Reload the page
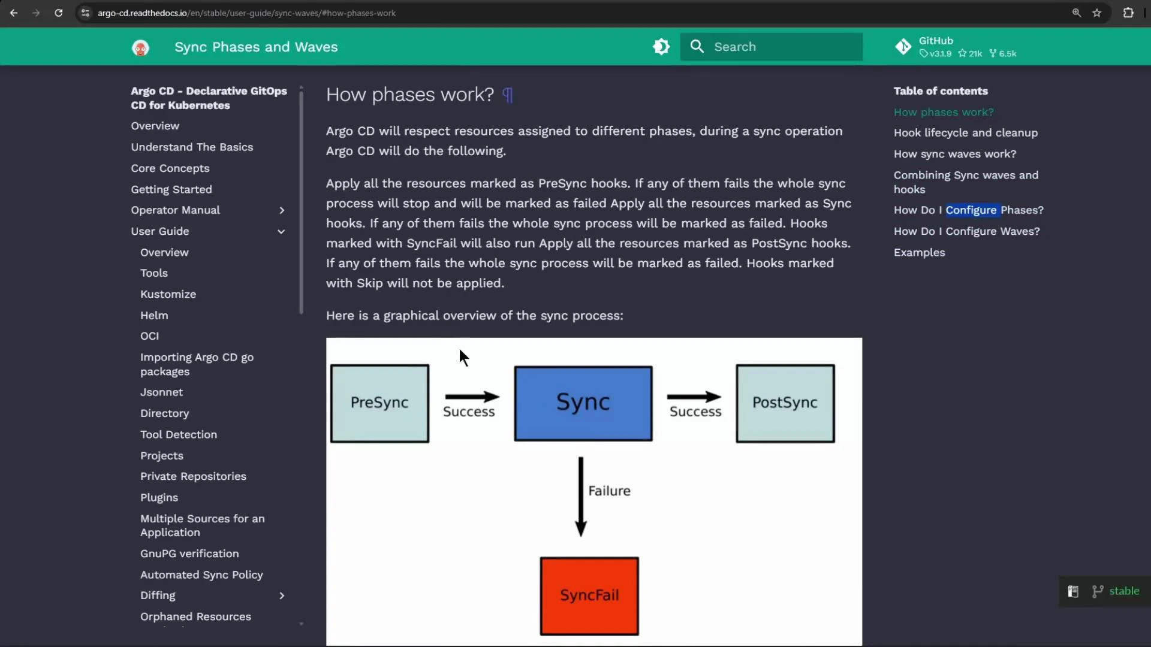This screenshot has width=1151, height=647. coord(58,13)
